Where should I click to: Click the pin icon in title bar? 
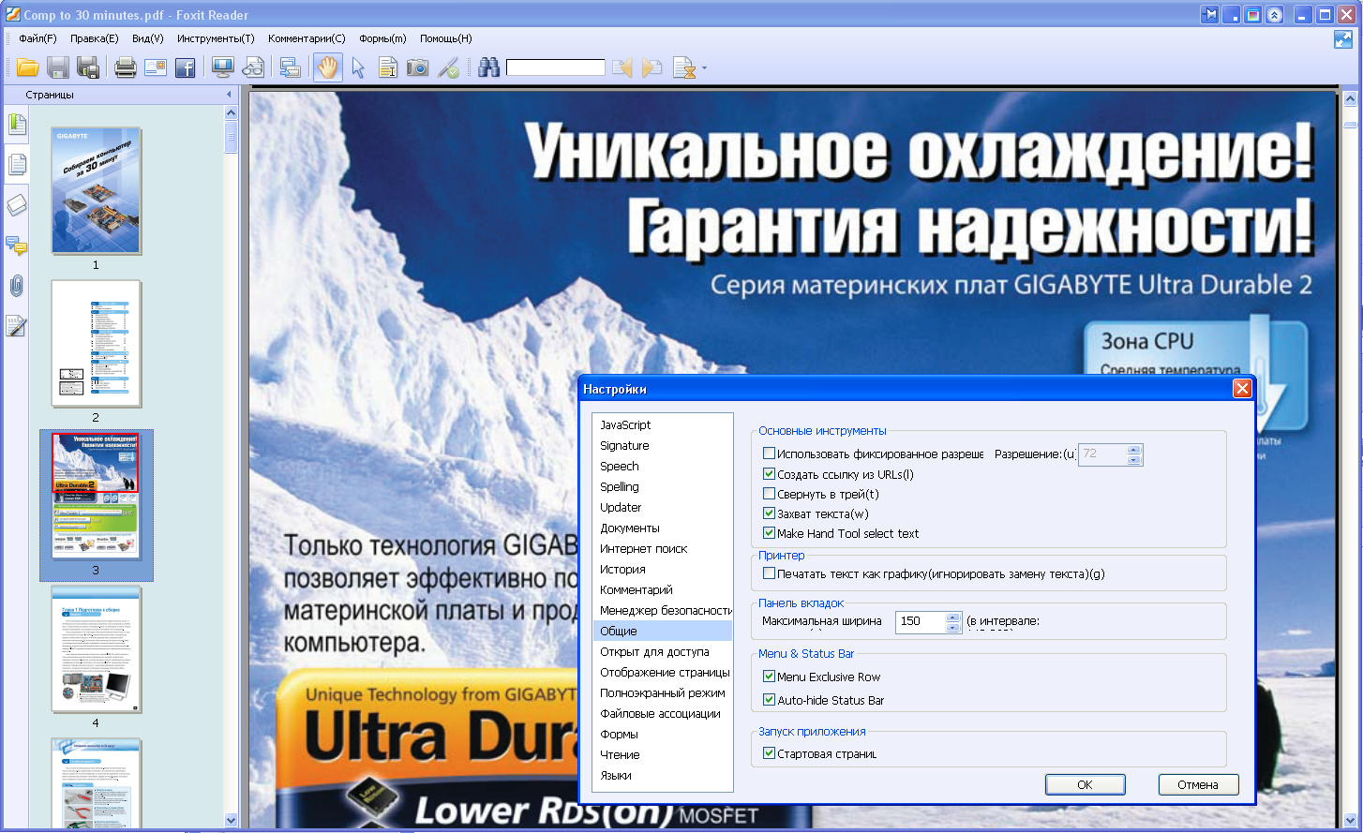pos(1209,14)
